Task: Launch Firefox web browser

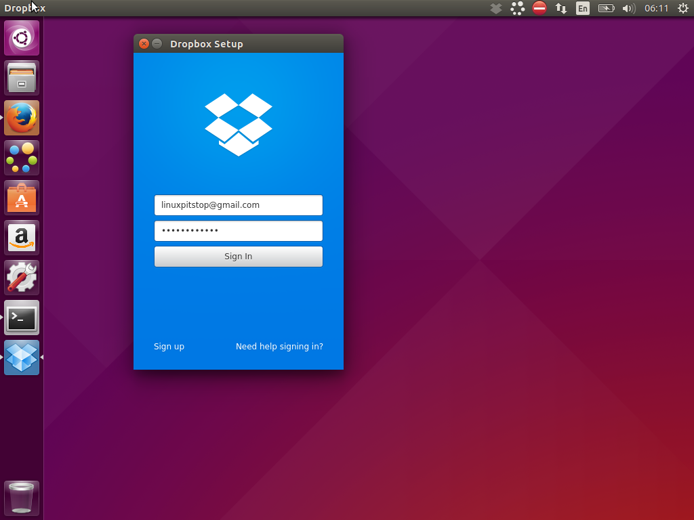Action: [22, 118]
